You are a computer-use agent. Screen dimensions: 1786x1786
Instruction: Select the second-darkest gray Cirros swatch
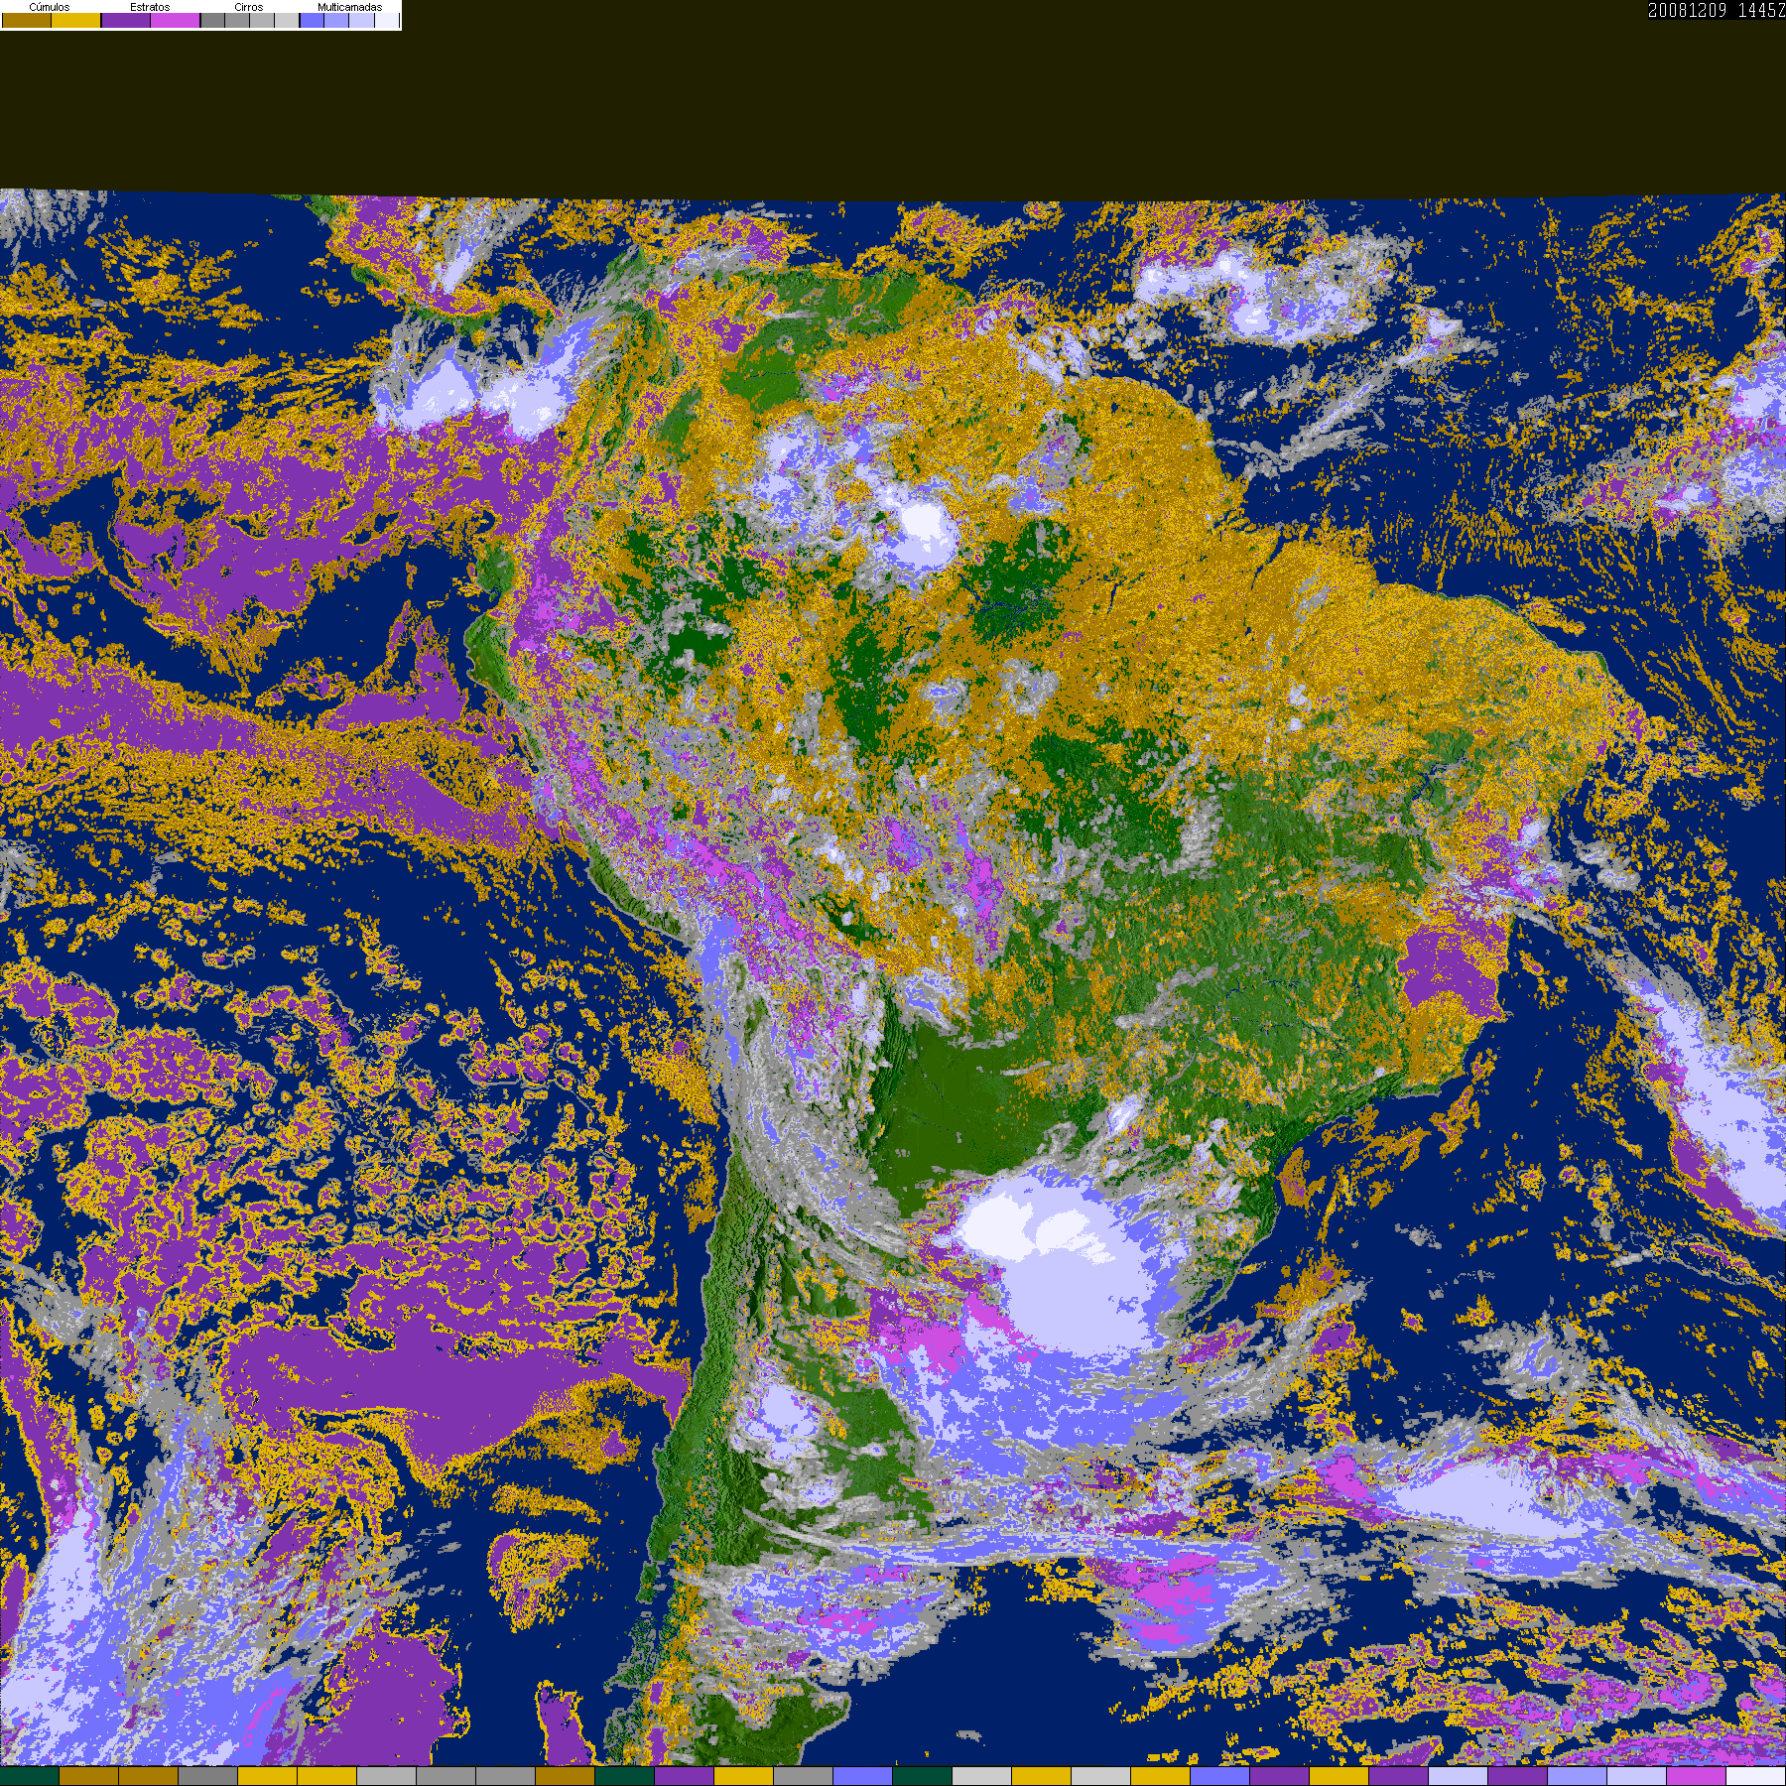coord(237,21)
